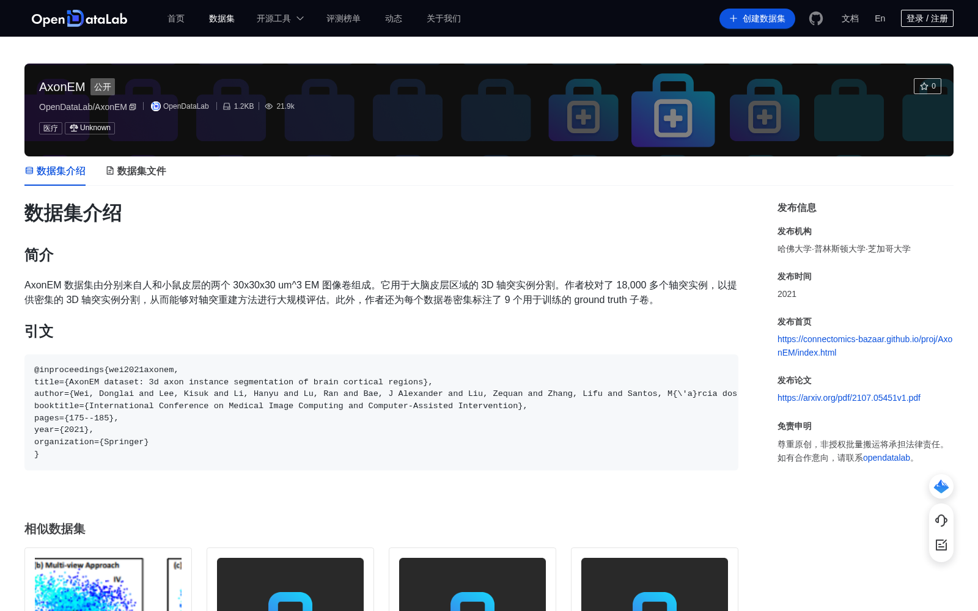Copy the OpenDataLab/AxonEM path icon
The width and height of the screenshot is (978, 611).
(133, 107)
